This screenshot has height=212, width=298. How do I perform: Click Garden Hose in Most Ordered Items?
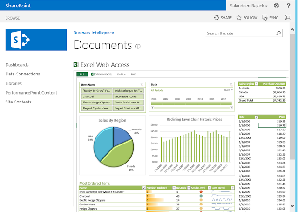pyautogui.click(x=87, y=205)
